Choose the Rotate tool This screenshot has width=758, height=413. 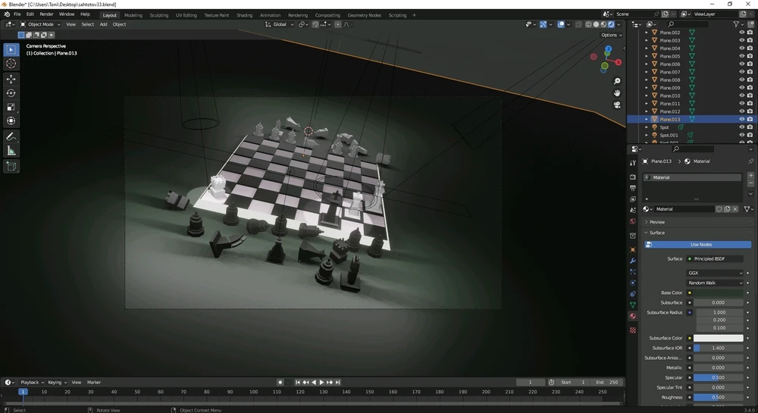[x=11, y=92]
